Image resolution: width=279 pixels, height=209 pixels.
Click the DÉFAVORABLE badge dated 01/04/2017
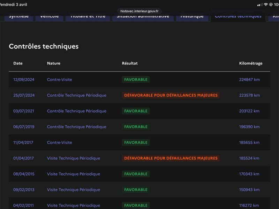coord(171,158)
